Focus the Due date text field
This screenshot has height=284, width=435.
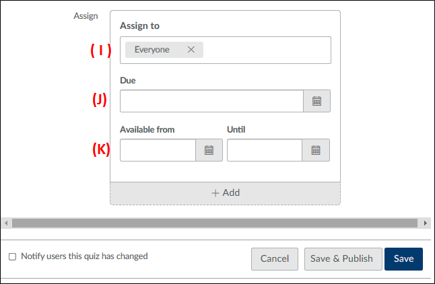point(211,102)
